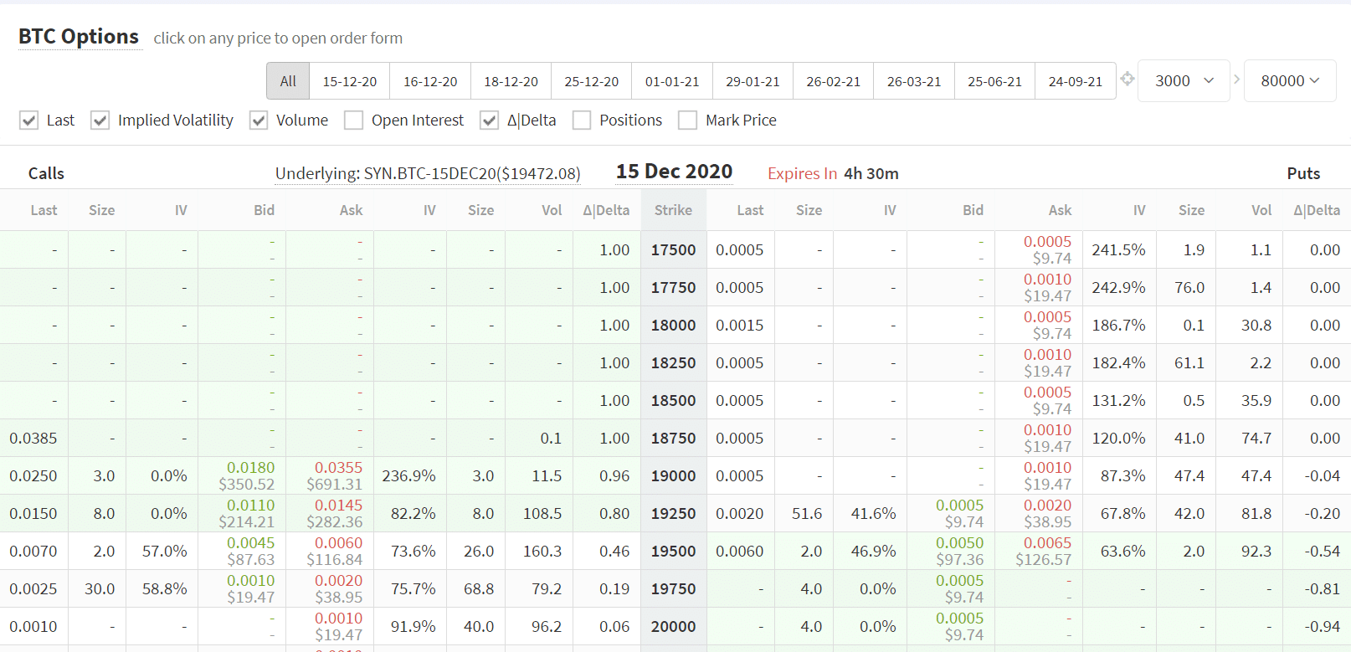Uncheck the Last checkbox
Image resolution: width=1351 pixels, height=652 pixels.
coord(29,121)
